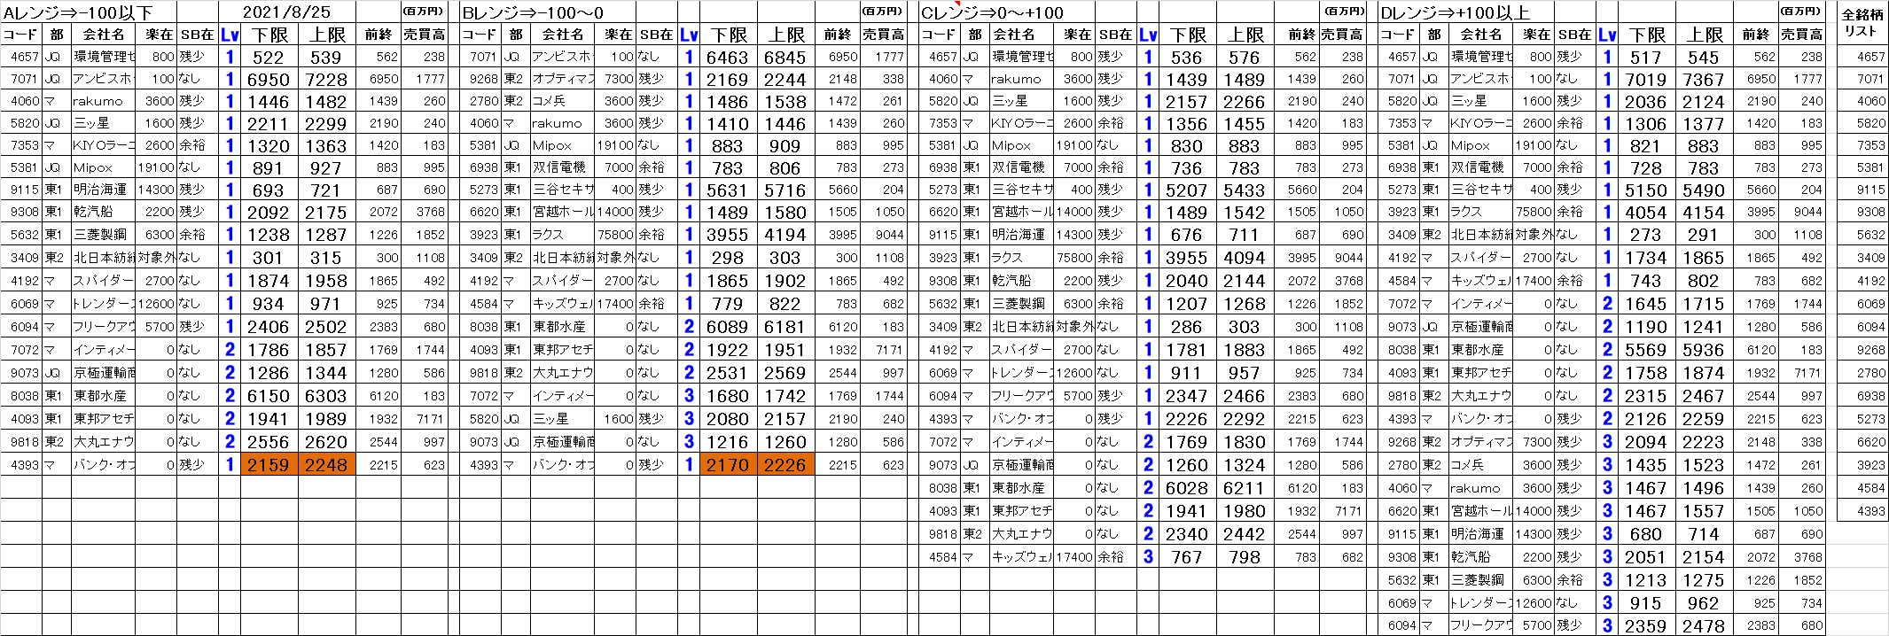Click the cell showing 2467
The height and width of the screenshot is (636, 1889).
[1704, 395]
